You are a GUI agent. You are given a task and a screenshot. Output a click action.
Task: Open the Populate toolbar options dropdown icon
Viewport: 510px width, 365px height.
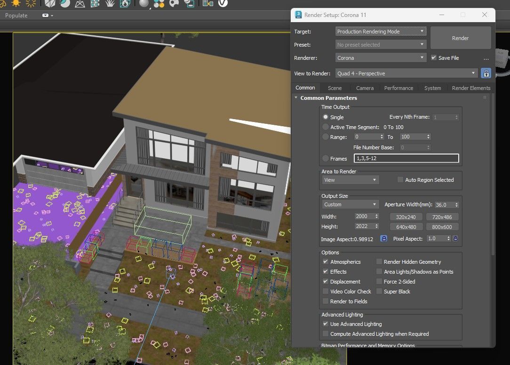click(x=48, y=15)
